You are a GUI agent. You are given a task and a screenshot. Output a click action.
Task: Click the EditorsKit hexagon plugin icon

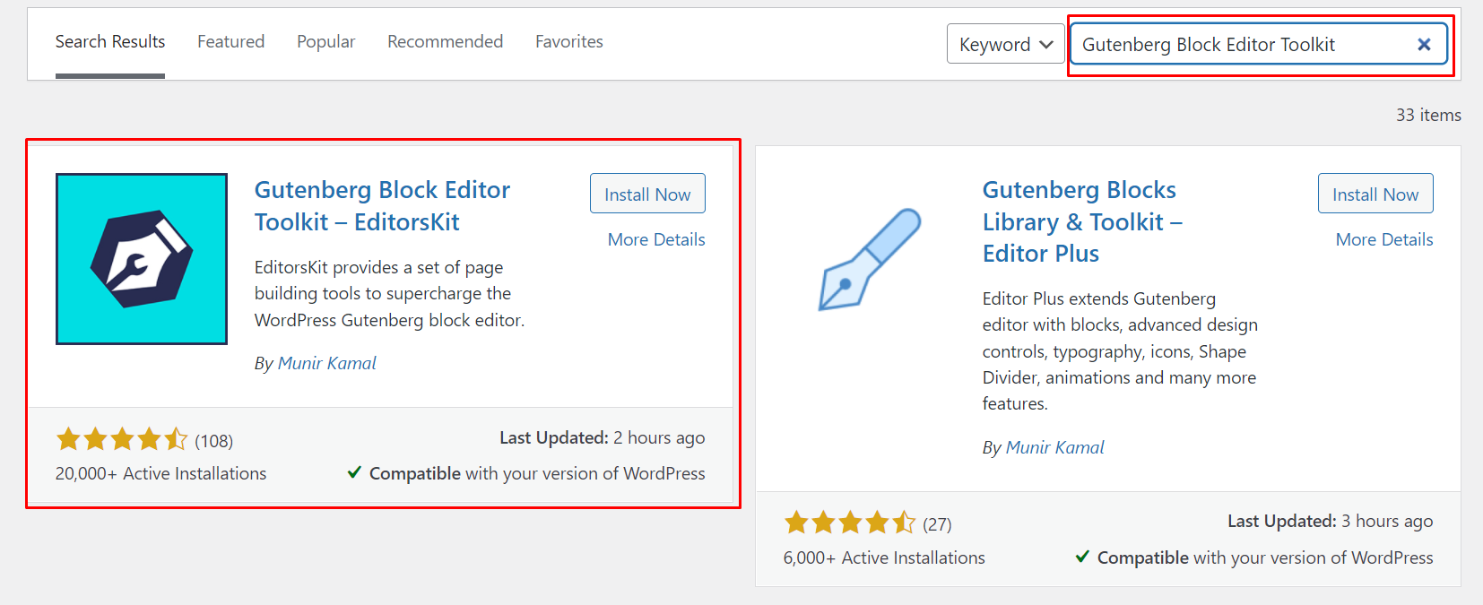tap(141, 258)
